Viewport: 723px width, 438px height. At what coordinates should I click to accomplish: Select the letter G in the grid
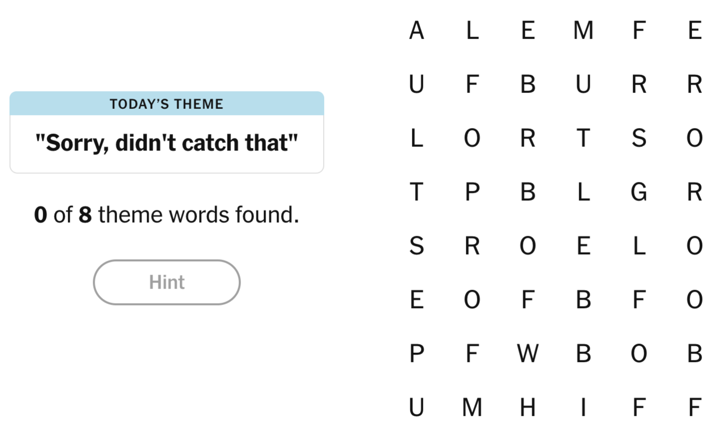tap(639, 192)
